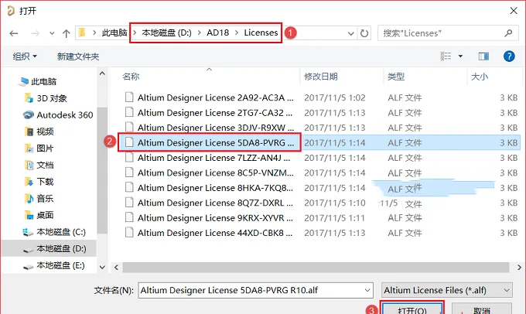This screenshot has height=314, width=526.
Task: Toggle the preview pane icon
Action: point(483,56)
